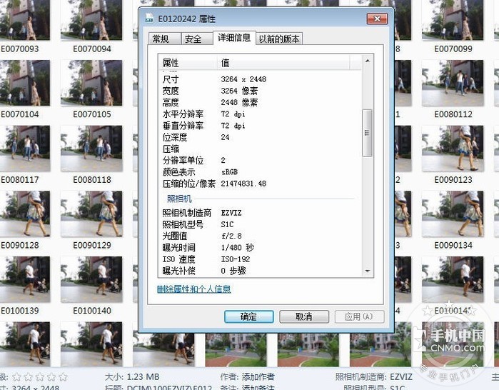
Task: Select the 以前的版本 tab
Action: pos(279,39)
